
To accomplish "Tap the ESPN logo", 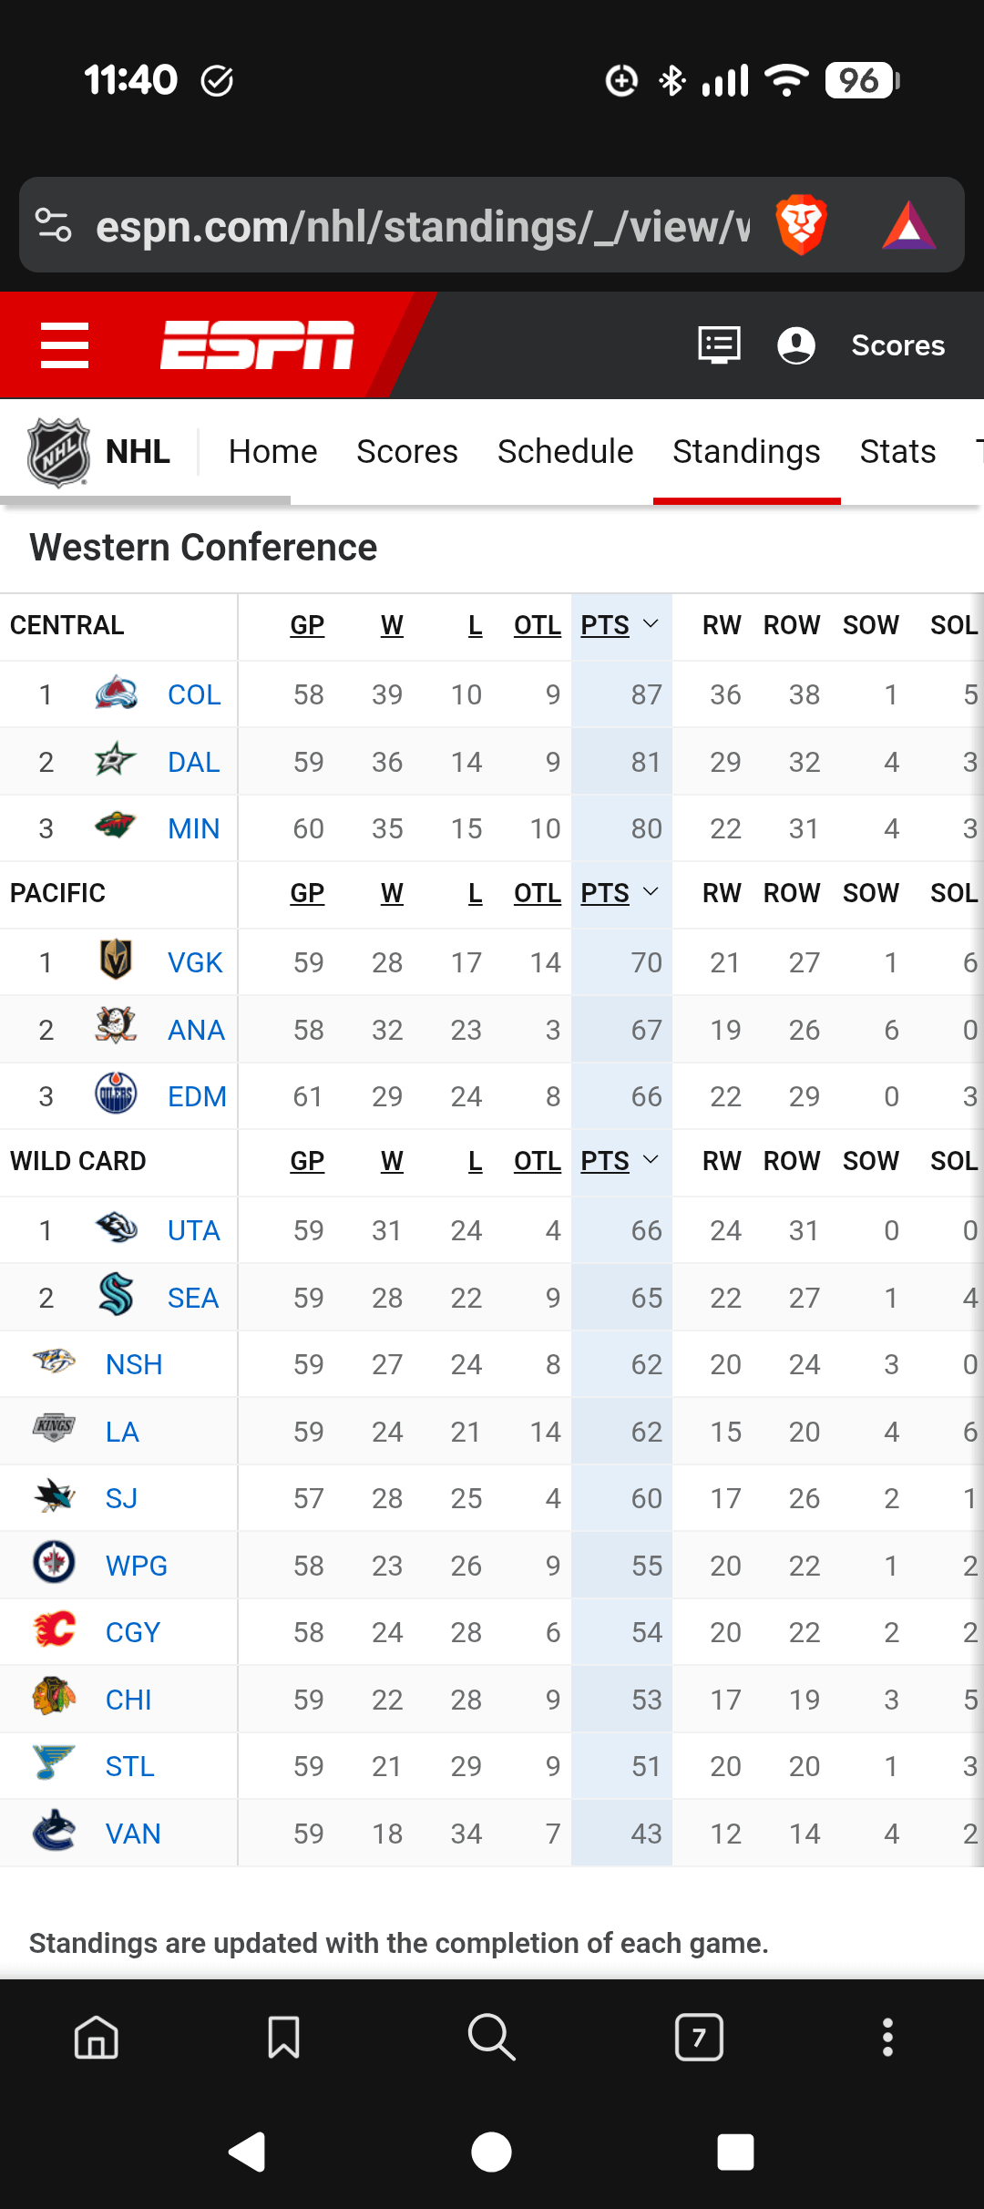I will pos(257,345).
